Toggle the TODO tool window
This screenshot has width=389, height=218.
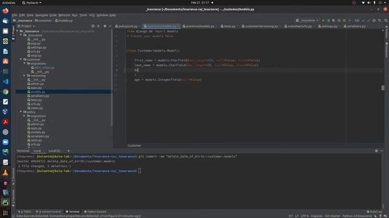tap(24, 211)
